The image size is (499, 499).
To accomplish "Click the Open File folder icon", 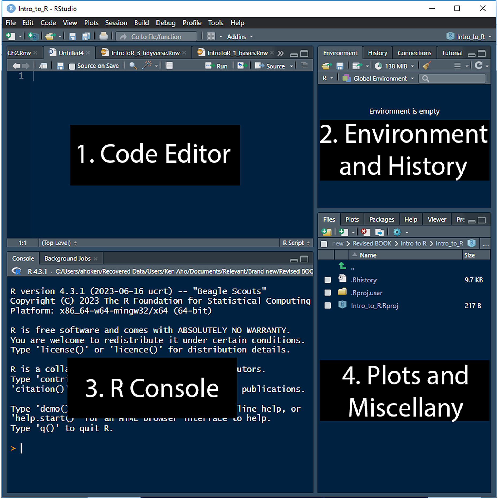I will click(50, 36).
